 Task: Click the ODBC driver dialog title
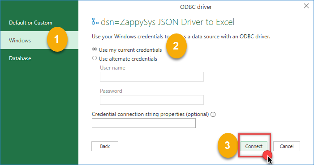[x=196, y=7]
